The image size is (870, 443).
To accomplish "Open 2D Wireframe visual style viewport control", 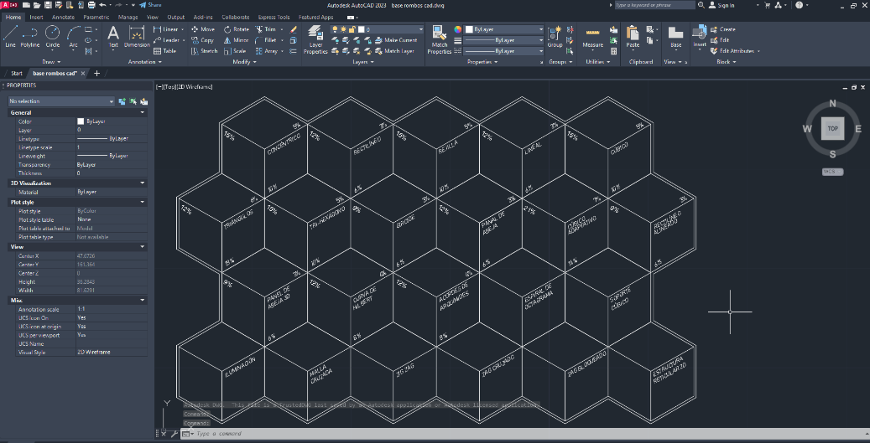I will [x=195, y=87].
